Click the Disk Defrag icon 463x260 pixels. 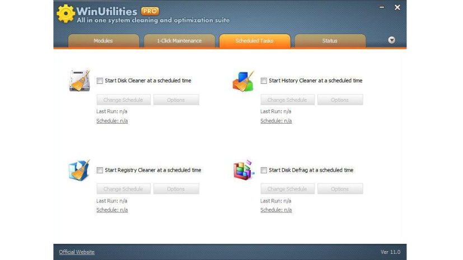(x=243, y=170)
